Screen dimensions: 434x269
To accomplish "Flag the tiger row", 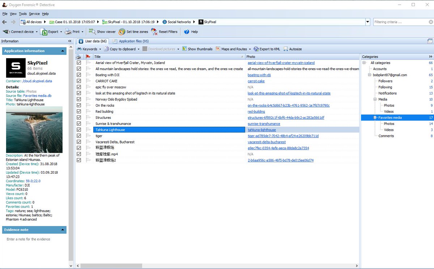I will (88, 136).
